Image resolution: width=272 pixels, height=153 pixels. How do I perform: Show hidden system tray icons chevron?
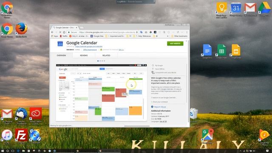pos(241,151)
